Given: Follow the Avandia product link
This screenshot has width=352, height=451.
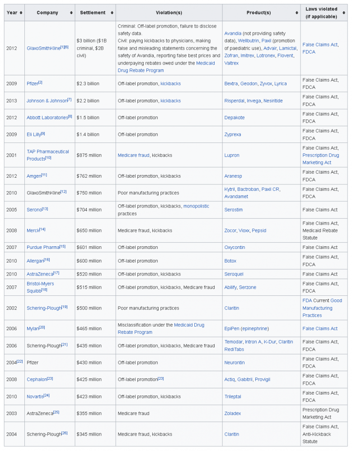Looking at the screenshot, I should tap(233, 33).
